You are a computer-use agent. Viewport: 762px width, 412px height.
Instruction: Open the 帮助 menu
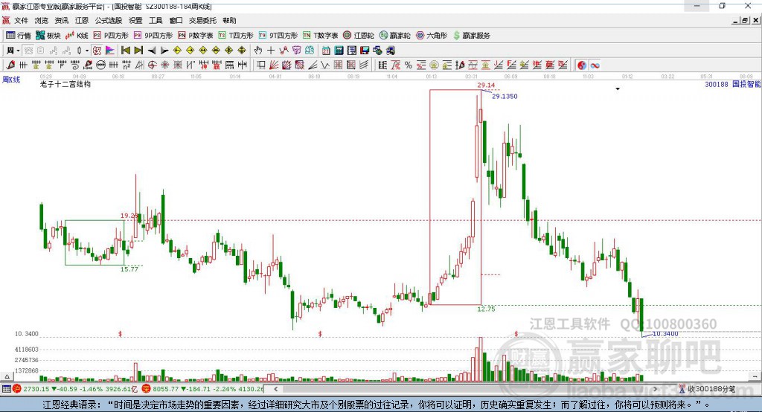point(229,20)
